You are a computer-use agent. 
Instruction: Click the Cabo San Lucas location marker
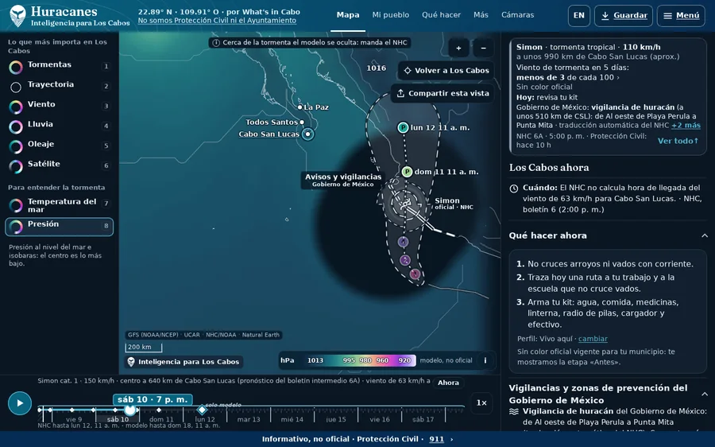(x=307, y=134)
